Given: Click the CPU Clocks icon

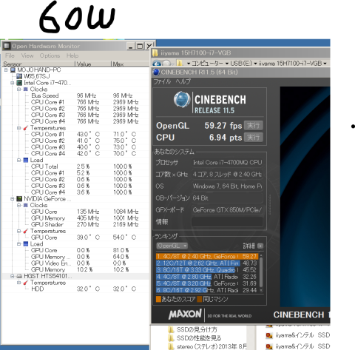Looking at the screenshot, I should click(26, 90).
